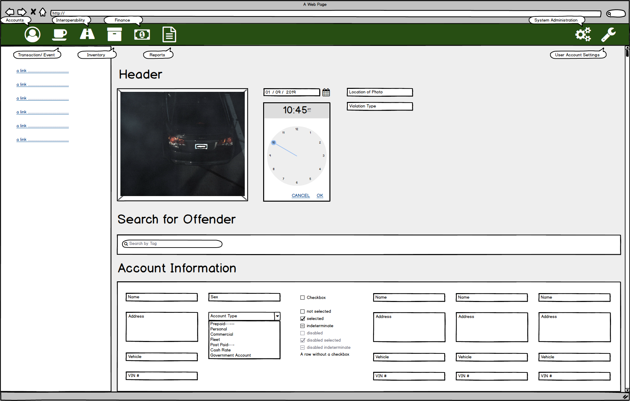The height and width of the screenshot is (401, 630).
Task: Open the archive box Inventory icon
Action: click(x=115, y=34)
